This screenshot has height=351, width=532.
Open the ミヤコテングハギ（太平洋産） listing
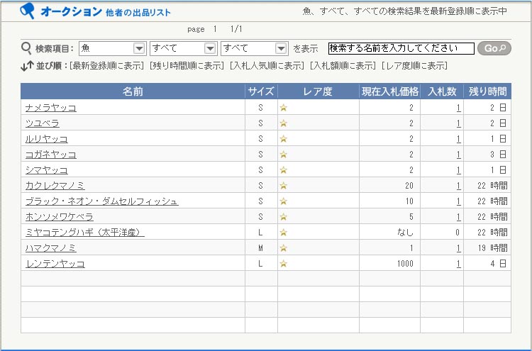[84, 233]
